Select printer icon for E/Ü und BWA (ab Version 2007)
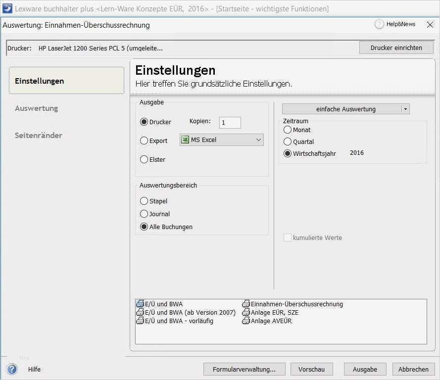 (140, 312)
